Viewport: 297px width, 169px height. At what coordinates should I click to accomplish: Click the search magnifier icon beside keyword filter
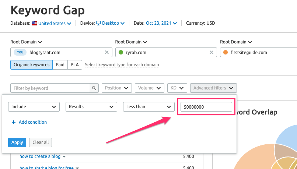pos(94,88)
